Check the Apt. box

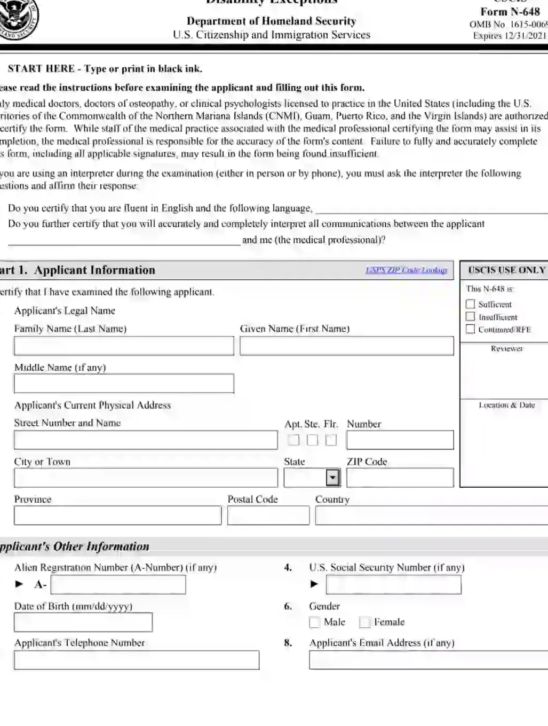pyautogui.click(x=294, y=440)
